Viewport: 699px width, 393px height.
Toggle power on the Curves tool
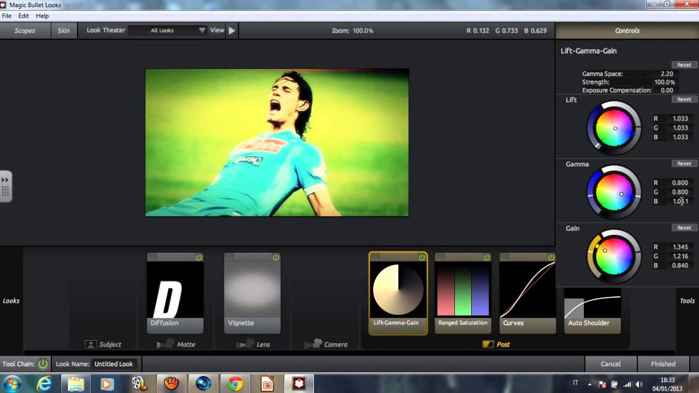pyautogui.click(x=551, y=257)
